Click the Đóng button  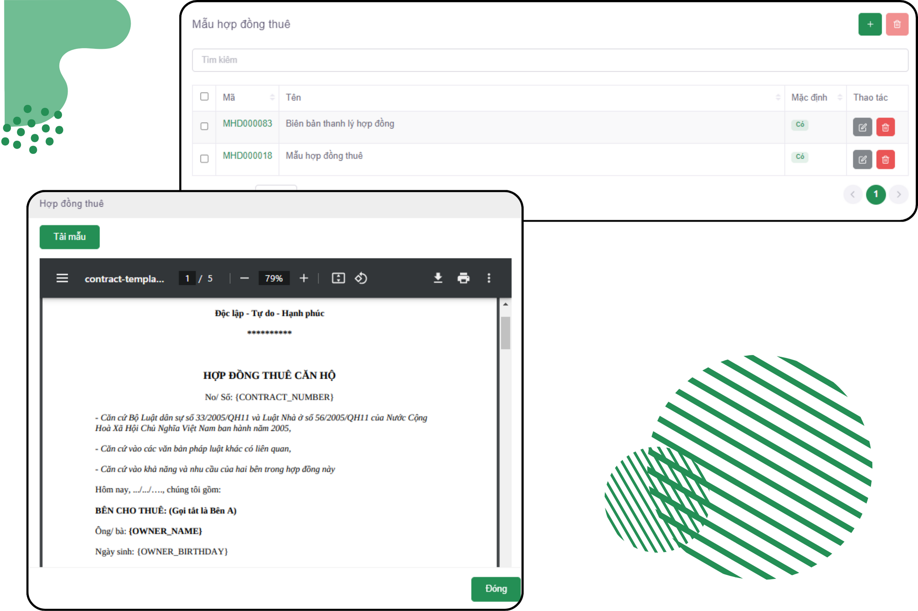coord(496,589)
